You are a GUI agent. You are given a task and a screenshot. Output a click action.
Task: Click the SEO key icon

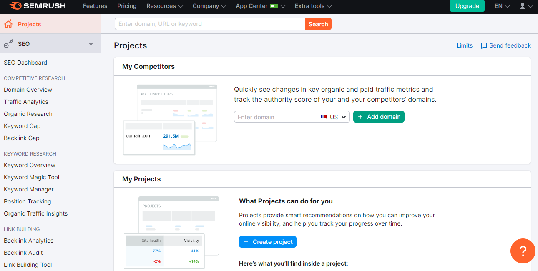click(8, 44)
